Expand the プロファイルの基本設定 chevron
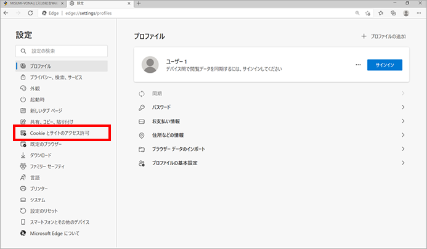 click(x=403, y=163)
